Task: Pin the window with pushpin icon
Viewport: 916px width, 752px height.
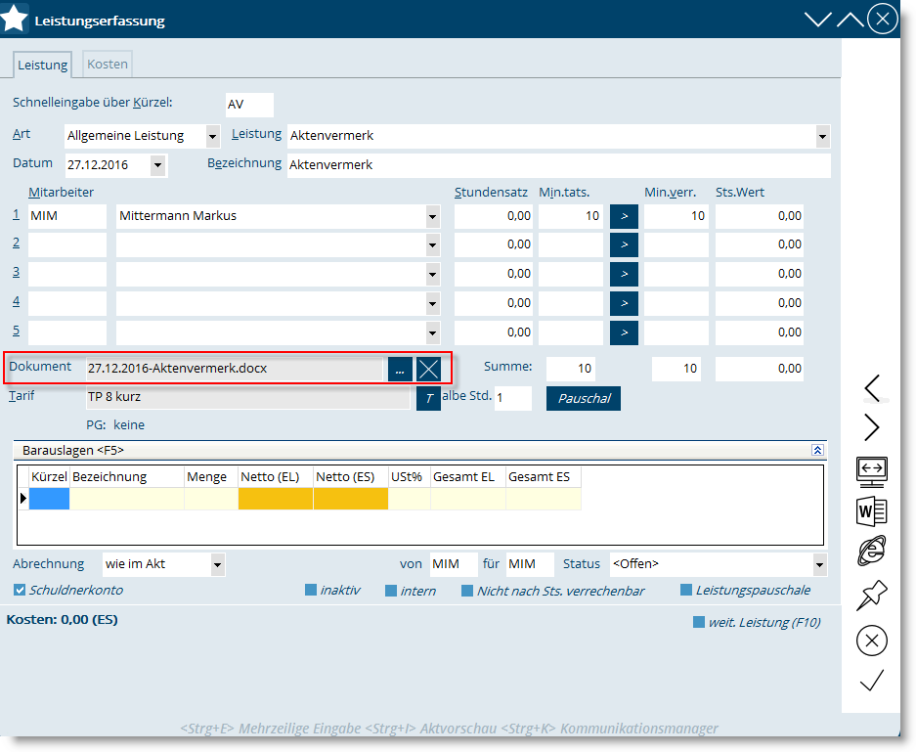Action: coord(872,596)
